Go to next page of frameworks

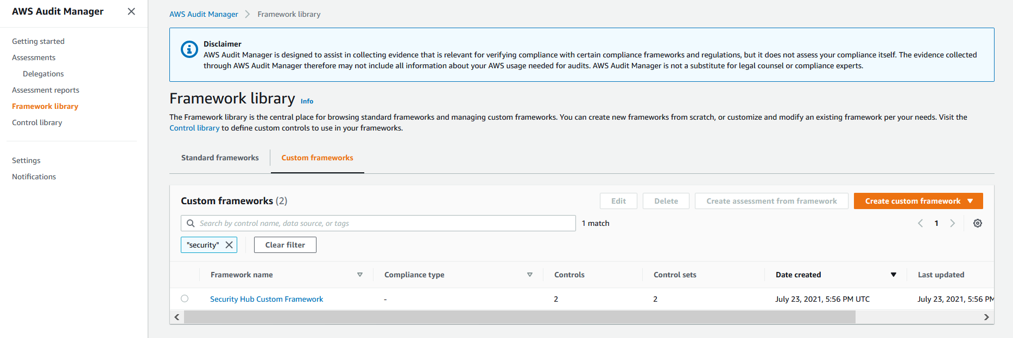pyautogui.click(x=952, y=223)
